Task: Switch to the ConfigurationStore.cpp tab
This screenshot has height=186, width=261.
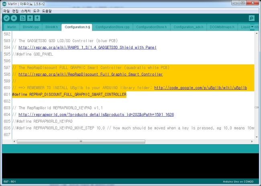Action: click(x=112, y=27)
